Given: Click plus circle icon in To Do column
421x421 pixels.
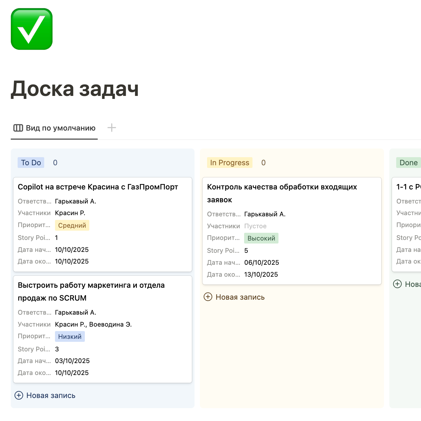Looking at the screenshot, I should [x=19, y=395].
